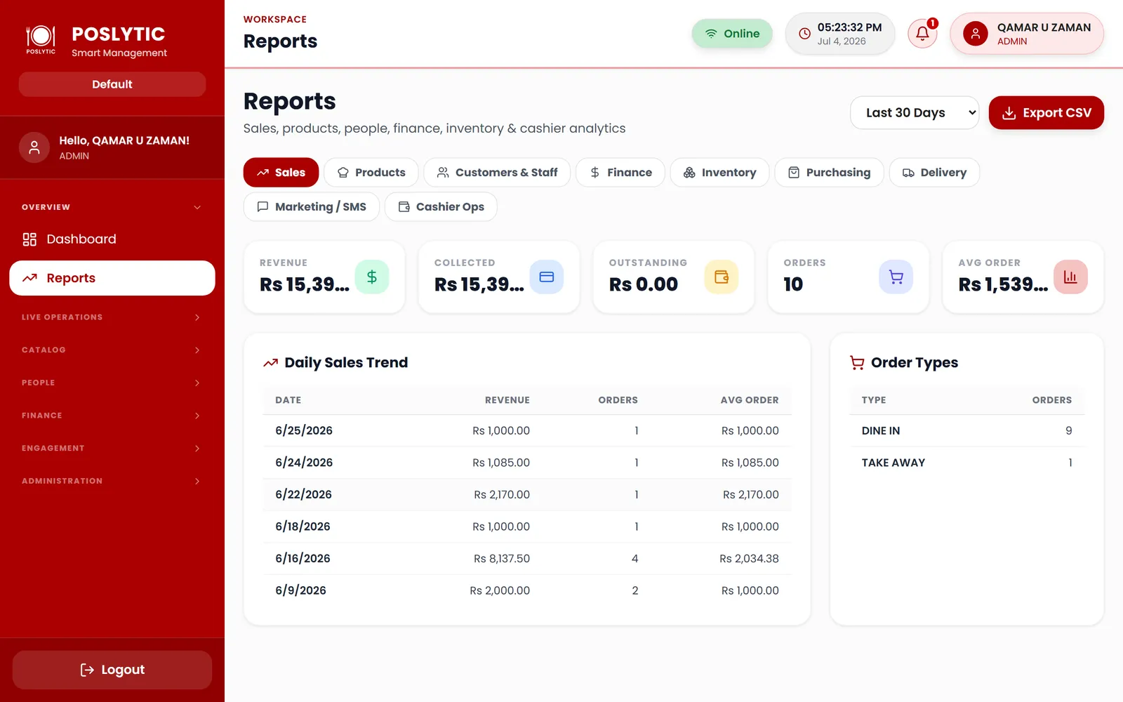The width and height of the screenshot is (1123, 702).
Task: Click the Dashboard grid icon in sidebar
Action: point(29,239)
